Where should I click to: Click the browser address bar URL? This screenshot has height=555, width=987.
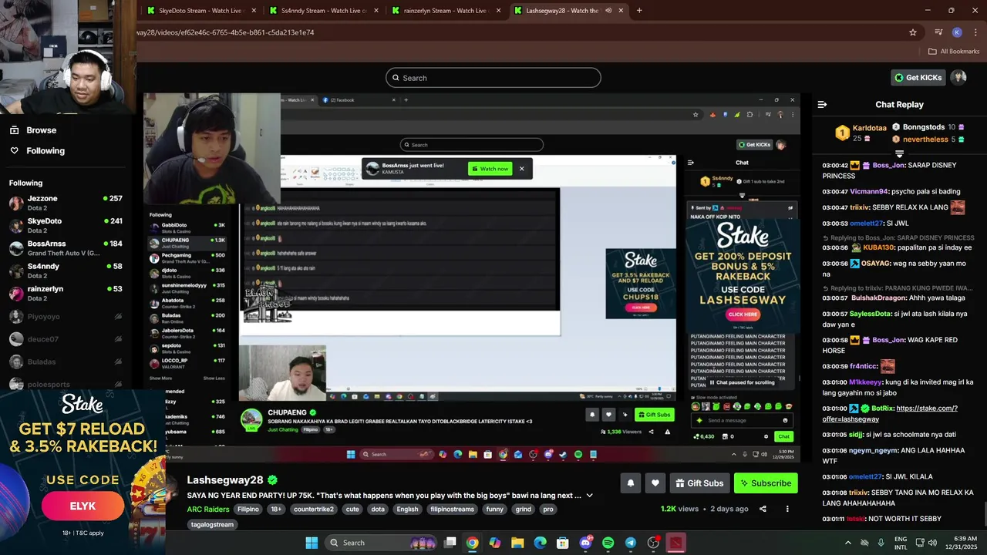pos(226,32)
